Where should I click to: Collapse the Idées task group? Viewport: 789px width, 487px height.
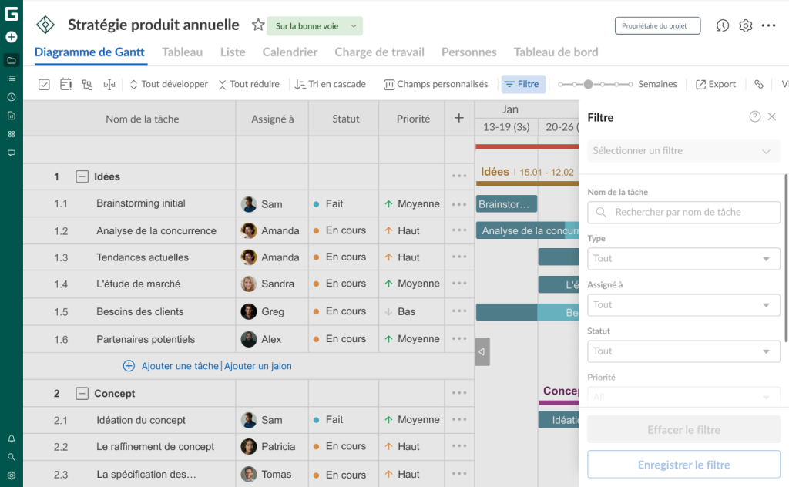click(82, 176)
